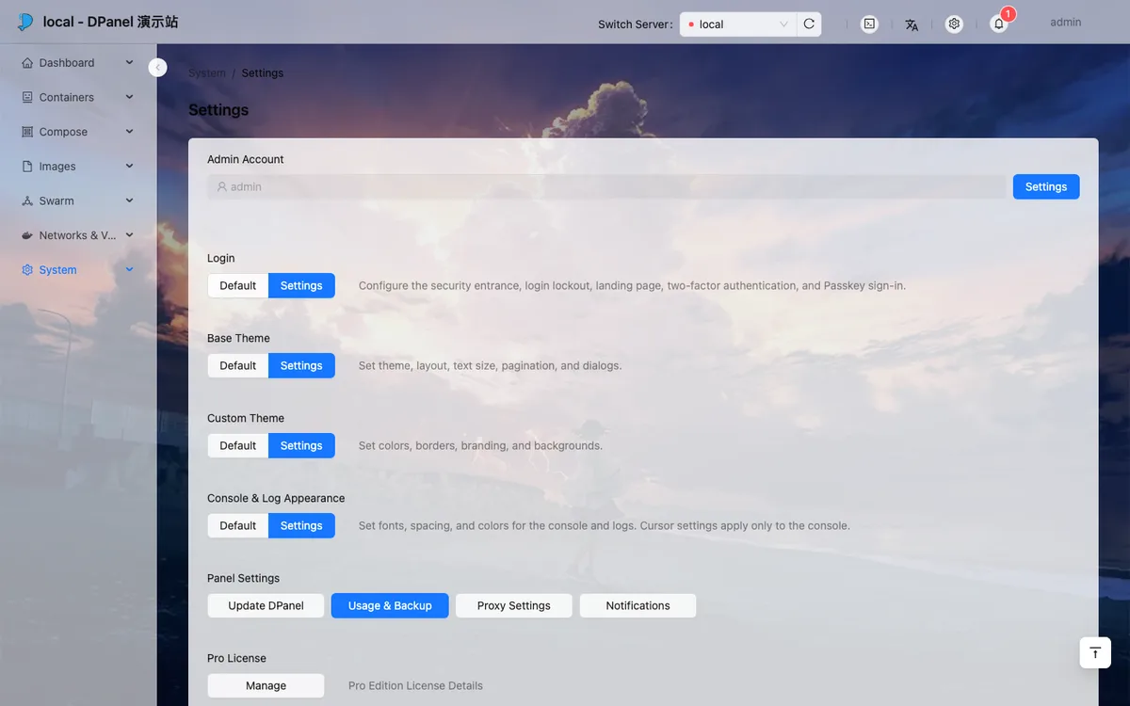Select Default for Custom Theme
The height and width of the screenshot is (706, 1130).
pos(238,445)
